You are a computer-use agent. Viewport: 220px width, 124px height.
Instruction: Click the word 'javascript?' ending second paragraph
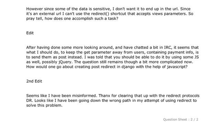coord(177,67)
